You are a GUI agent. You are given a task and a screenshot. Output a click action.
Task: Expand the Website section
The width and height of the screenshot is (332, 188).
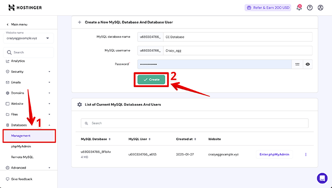click(x=49, y=104)
